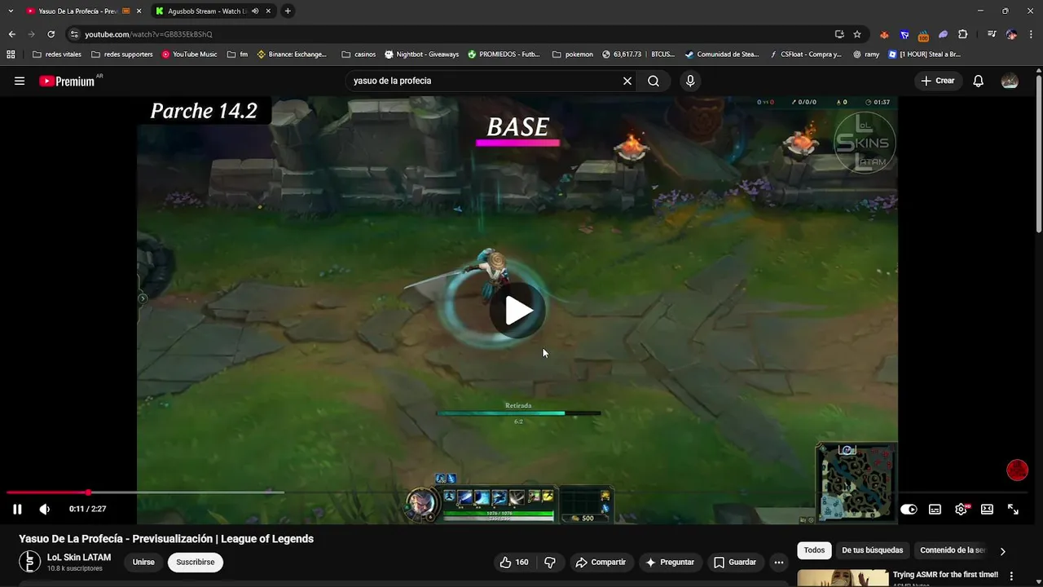Start voice search with the microphone
1043x587 pixels.
(690, 81)
